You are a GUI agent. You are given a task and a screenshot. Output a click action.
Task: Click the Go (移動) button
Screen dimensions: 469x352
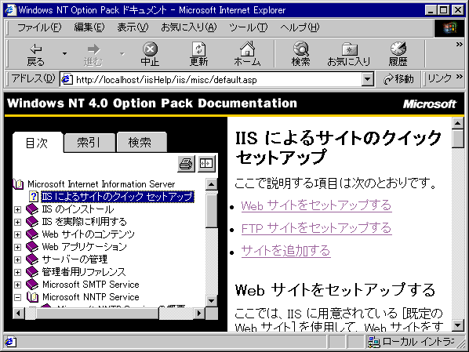point(398,79)
